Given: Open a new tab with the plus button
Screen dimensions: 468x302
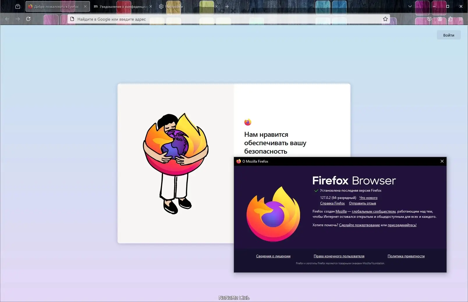Looking at the screenshot, I should point(227,6).
